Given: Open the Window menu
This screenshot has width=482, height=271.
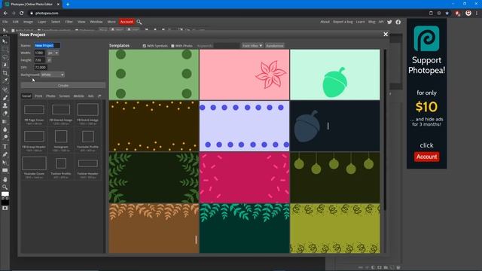Looking at the screenshot, I should (96, 22).
